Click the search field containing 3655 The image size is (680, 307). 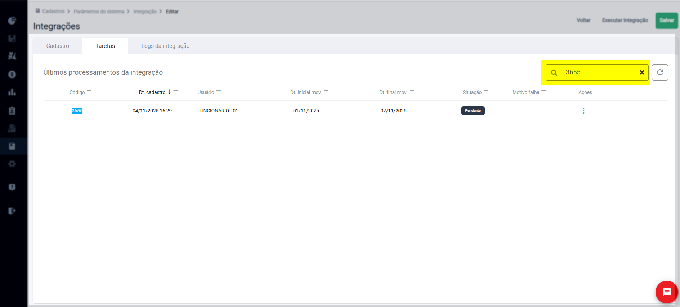click(597, 72)
